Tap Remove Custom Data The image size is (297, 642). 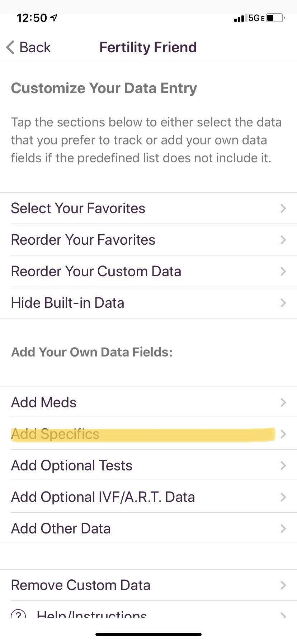(81, 585)
